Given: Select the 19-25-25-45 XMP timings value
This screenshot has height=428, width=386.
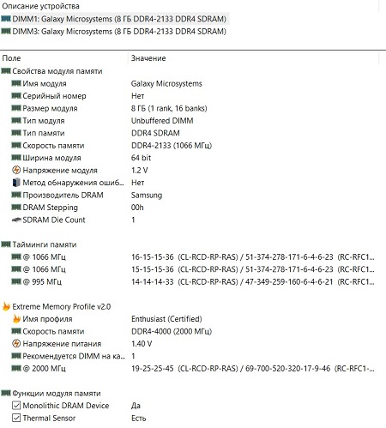Looking at the screenshot, I should click(x=253, y=369).
